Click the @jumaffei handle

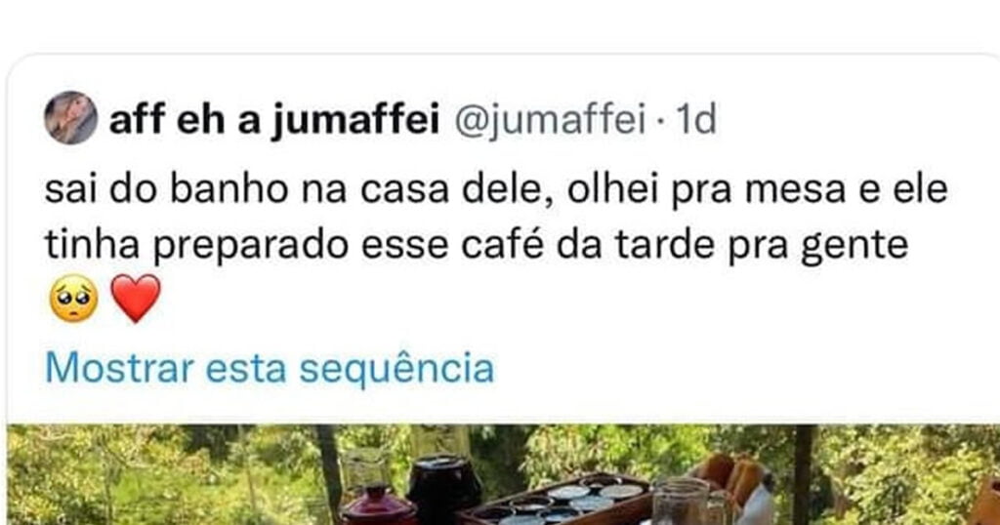point(550,120)
